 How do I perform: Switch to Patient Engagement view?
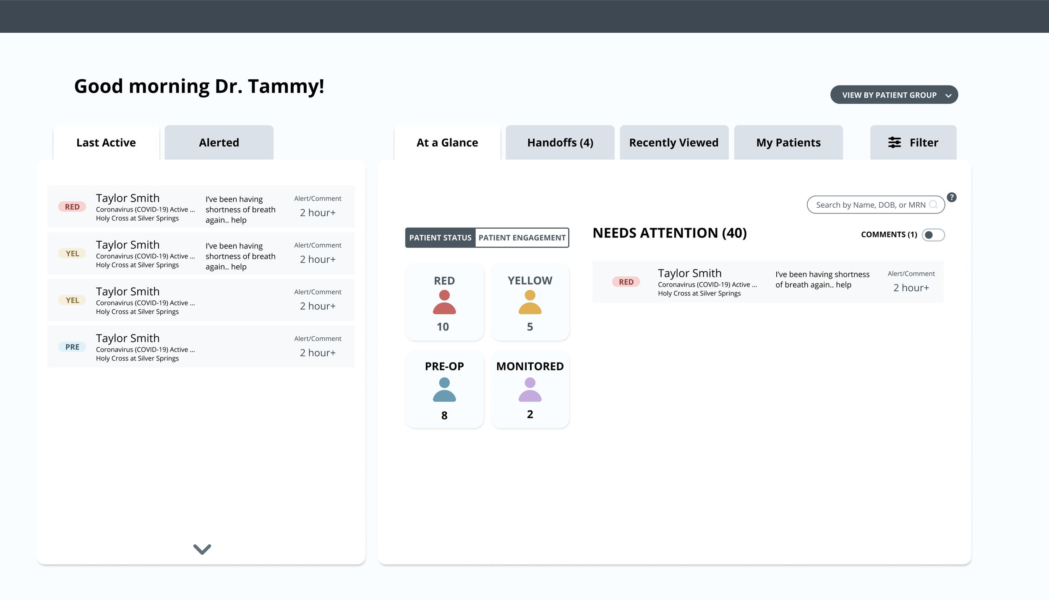click(x=522, y=238)
